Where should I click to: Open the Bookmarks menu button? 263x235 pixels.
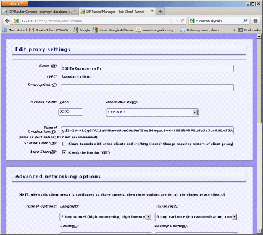click(249, 30)
